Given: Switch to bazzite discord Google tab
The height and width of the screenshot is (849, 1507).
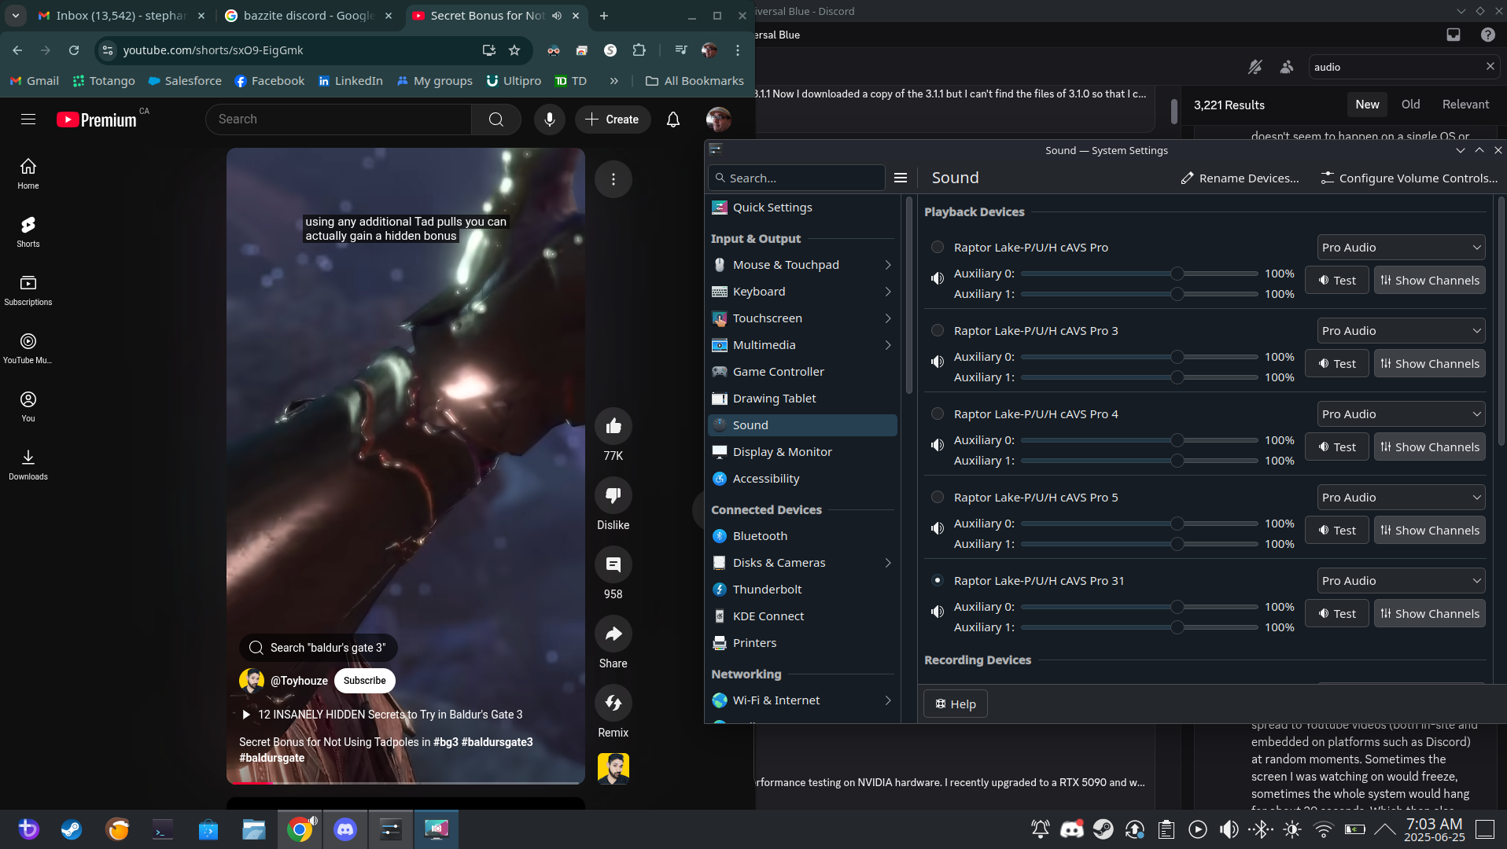Looking at the screenshot, I should point(308,16).
